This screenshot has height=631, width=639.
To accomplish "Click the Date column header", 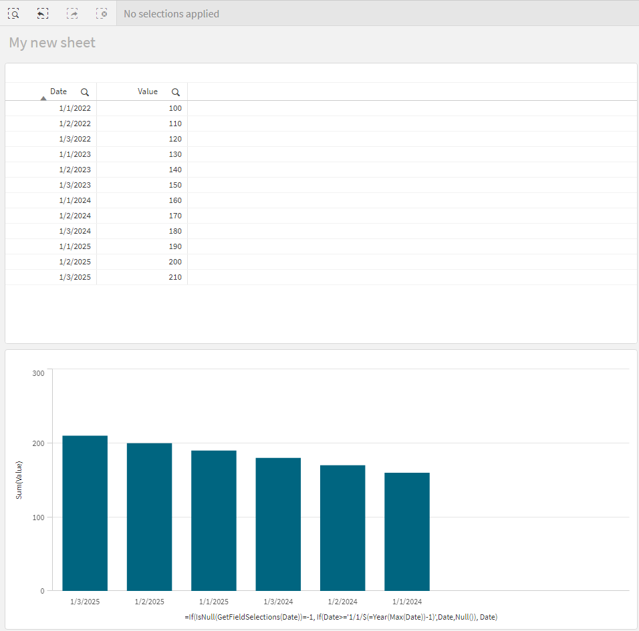I will coord(59,91).
